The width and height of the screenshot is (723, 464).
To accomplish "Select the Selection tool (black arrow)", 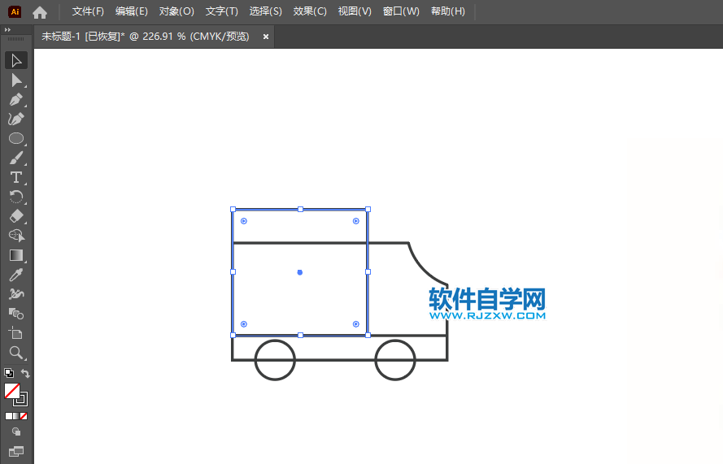I will click(16, 61).
